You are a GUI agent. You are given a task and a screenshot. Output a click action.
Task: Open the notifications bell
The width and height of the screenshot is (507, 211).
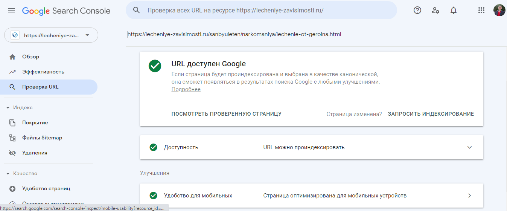point(454,10)
